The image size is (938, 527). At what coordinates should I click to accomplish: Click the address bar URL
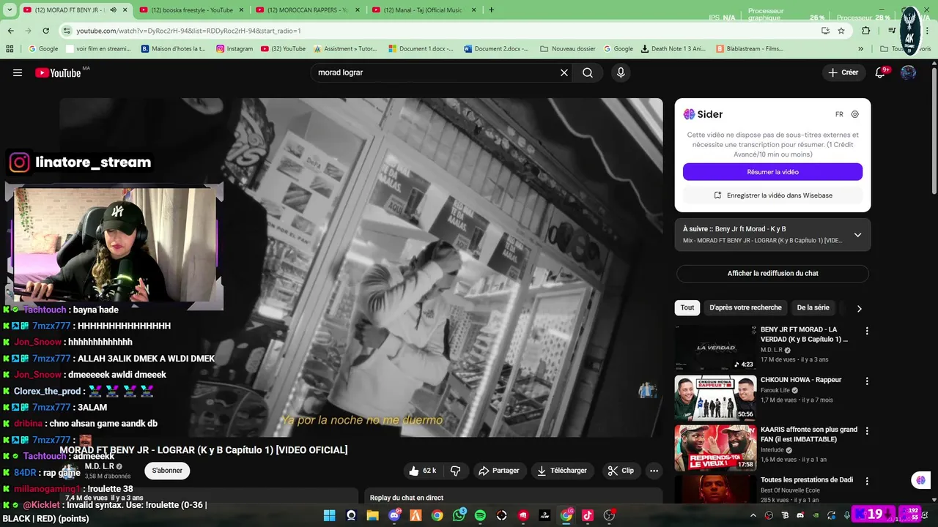(x=189, y=31)
